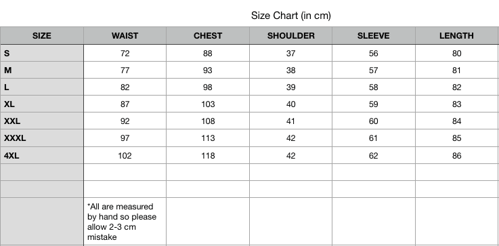Select the SHOULDER header cell
Viewport: 499px width, 246px height.
tap(291, 36)
